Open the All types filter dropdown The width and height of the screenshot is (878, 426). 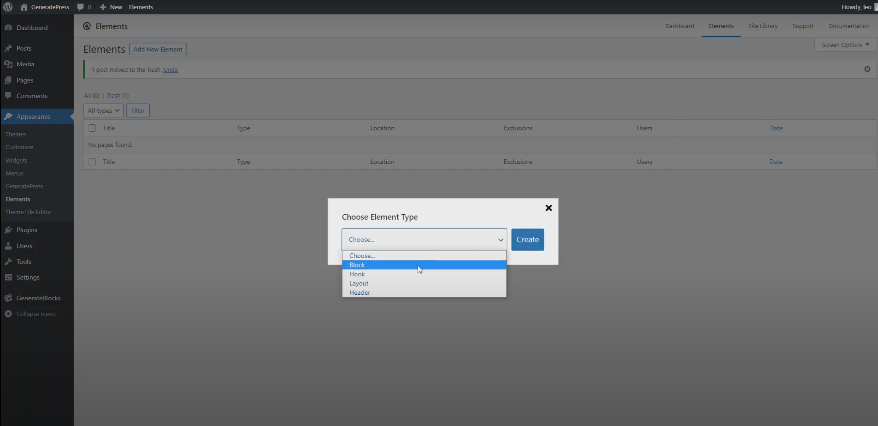coord(103,111)
